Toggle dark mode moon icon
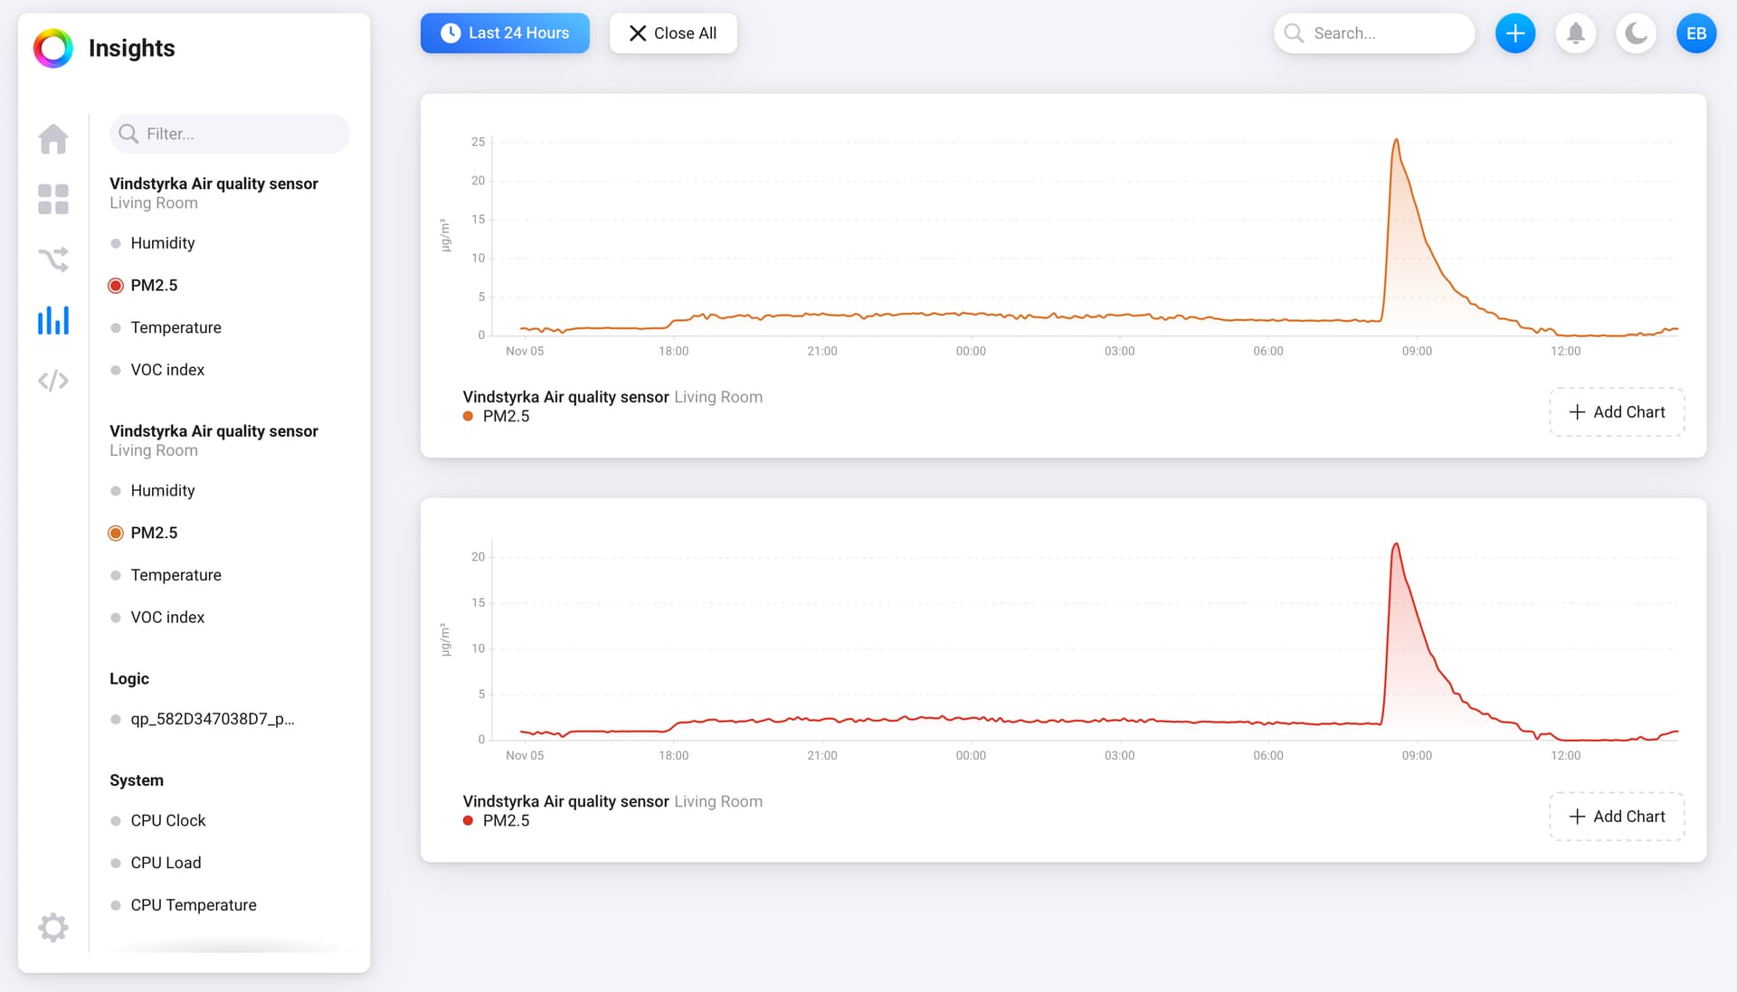The image size is (1737, 992). click(x=1636, y=33)
